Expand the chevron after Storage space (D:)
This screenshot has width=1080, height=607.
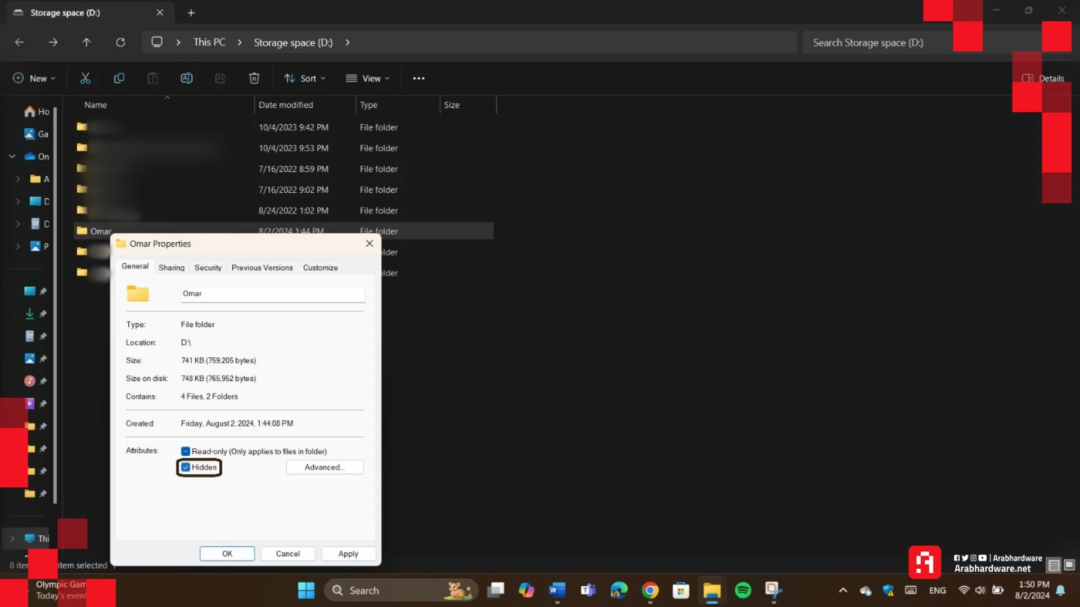[348, 42]
